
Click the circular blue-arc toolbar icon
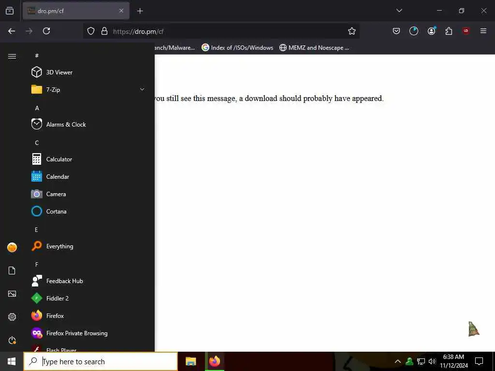tap(414, 31)
